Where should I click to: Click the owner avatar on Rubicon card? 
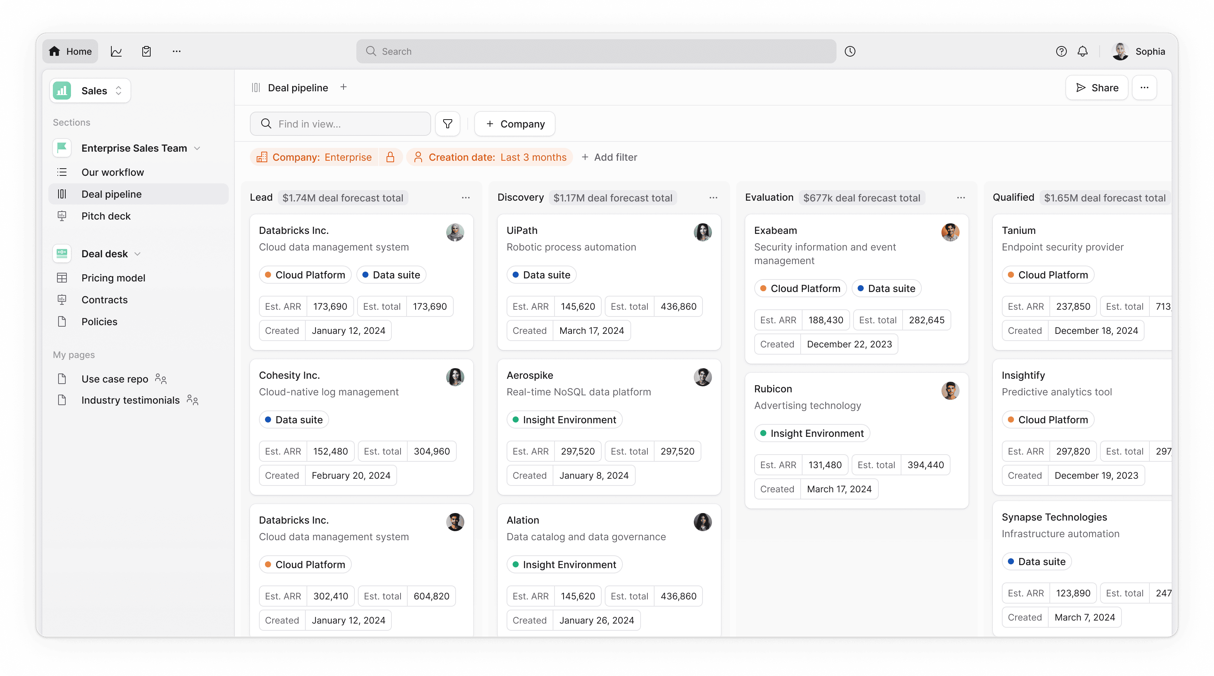pyautogui.click(x=950, y=390)
